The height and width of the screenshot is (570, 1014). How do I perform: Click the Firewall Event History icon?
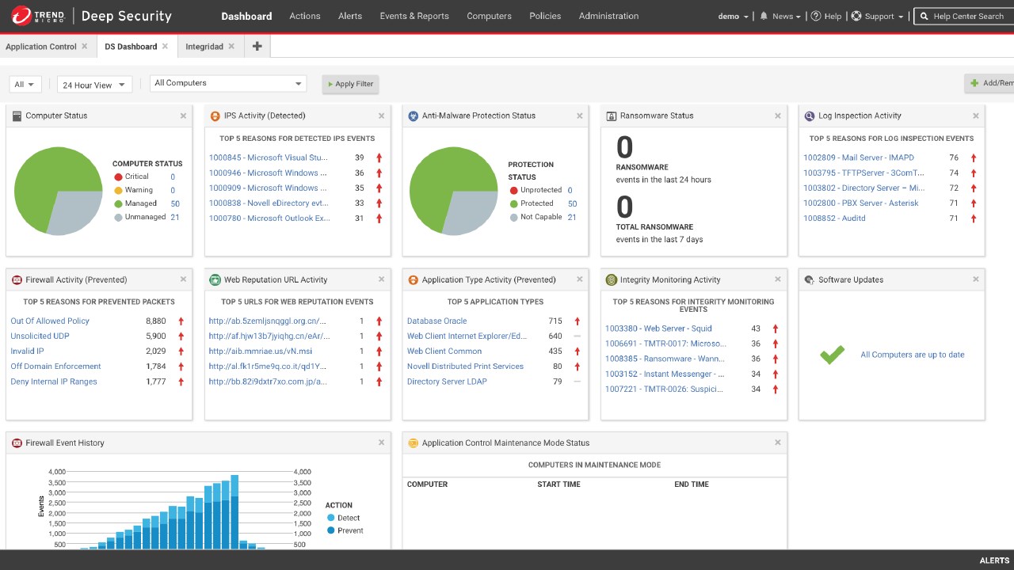[x=17, y=443]
